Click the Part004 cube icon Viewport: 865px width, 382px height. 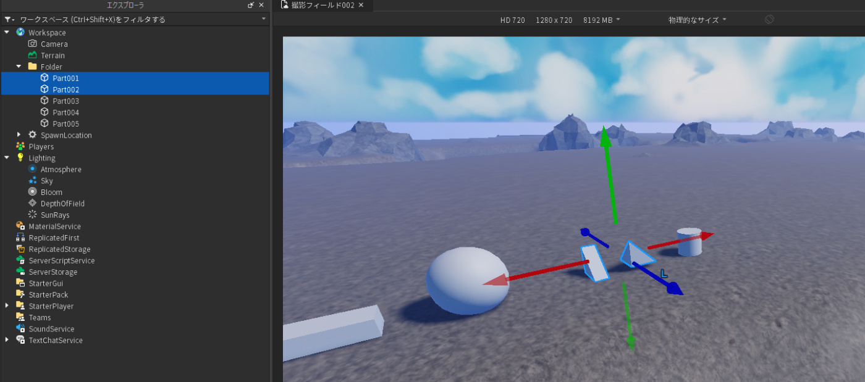(x=44, y=112)
